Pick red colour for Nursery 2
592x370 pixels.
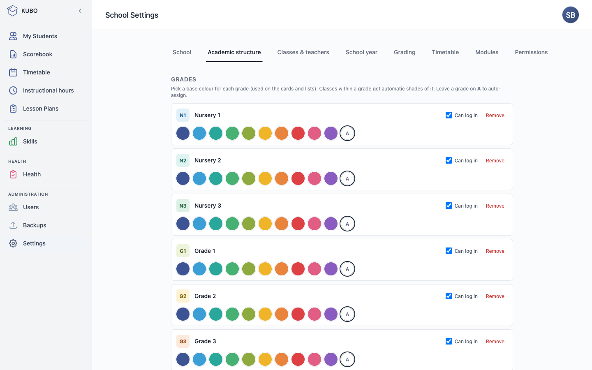(x=298, y=178)
